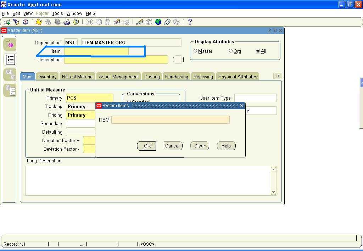Click the Switch Responsibilities toolbar icon
Screen dimensions: 363x251
[x=57, y=22]
